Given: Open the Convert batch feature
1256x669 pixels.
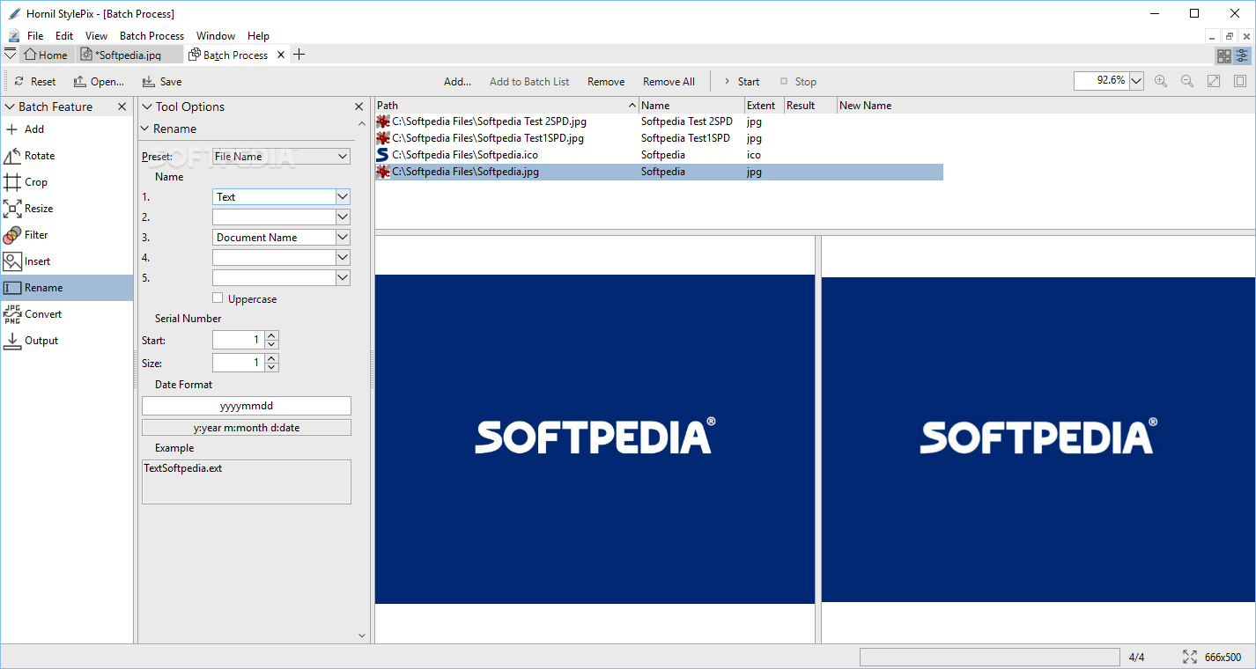Looking at the screenshot, I should click(66, 314).
